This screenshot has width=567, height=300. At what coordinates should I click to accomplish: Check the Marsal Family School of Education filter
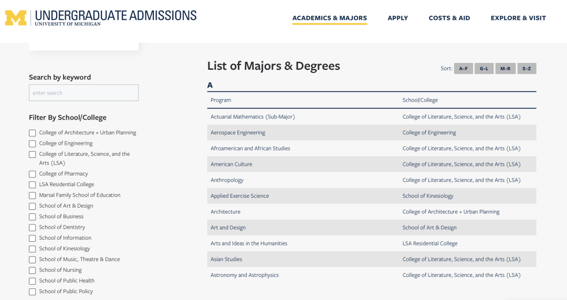33,196
